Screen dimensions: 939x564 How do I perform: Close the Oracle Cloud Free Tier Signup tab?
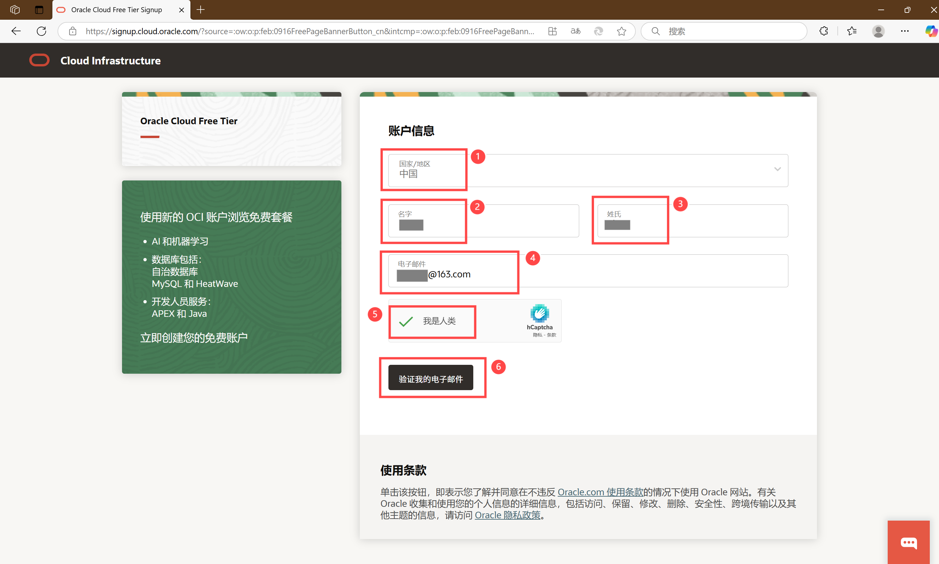click(182, 10)
